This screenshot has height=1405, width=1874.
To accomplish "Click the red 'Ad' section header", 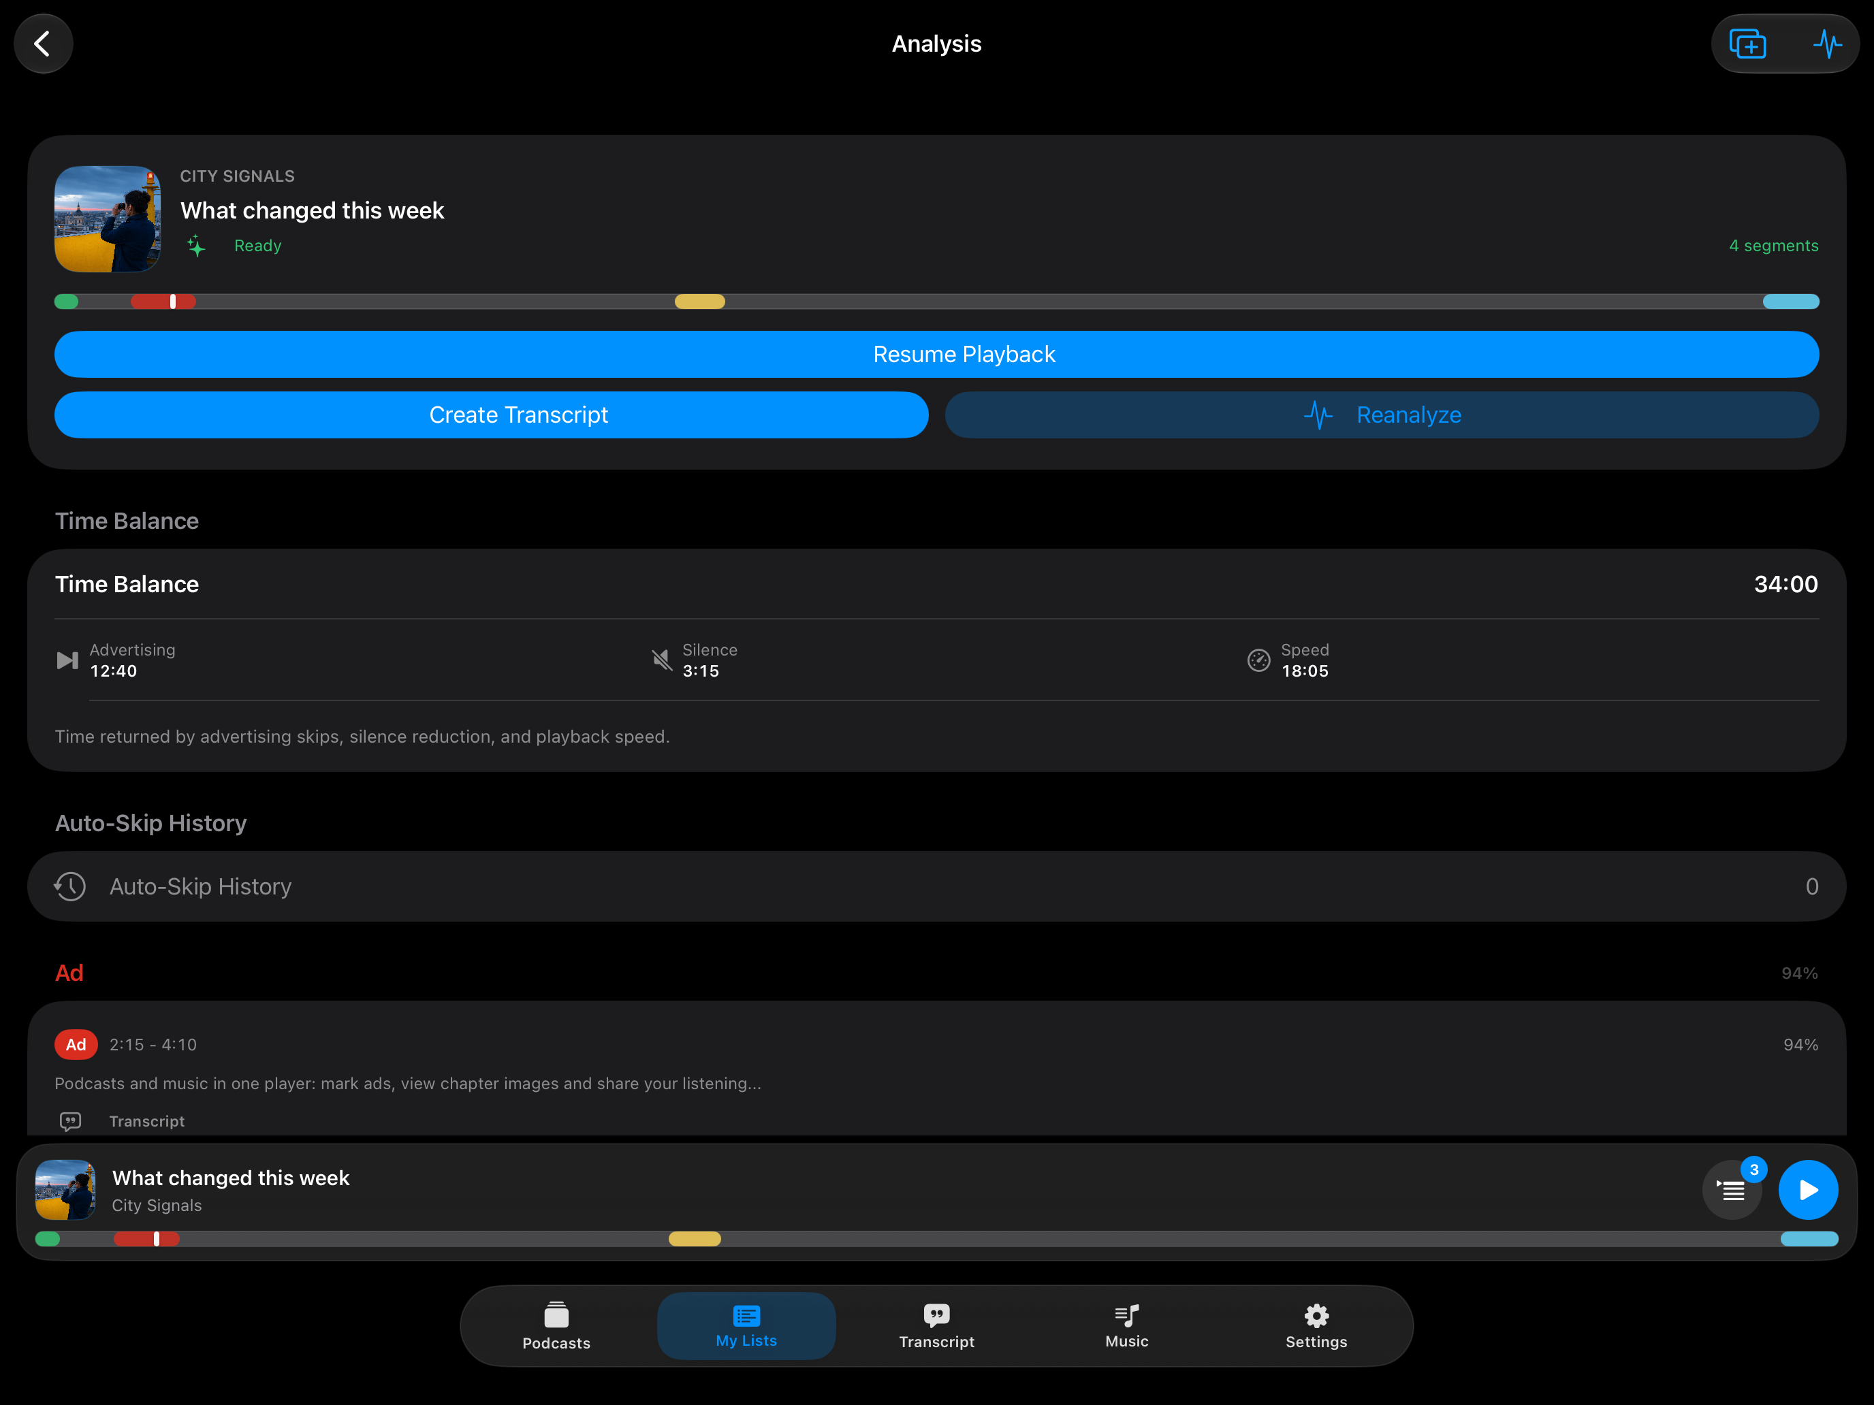I will 69,973.
